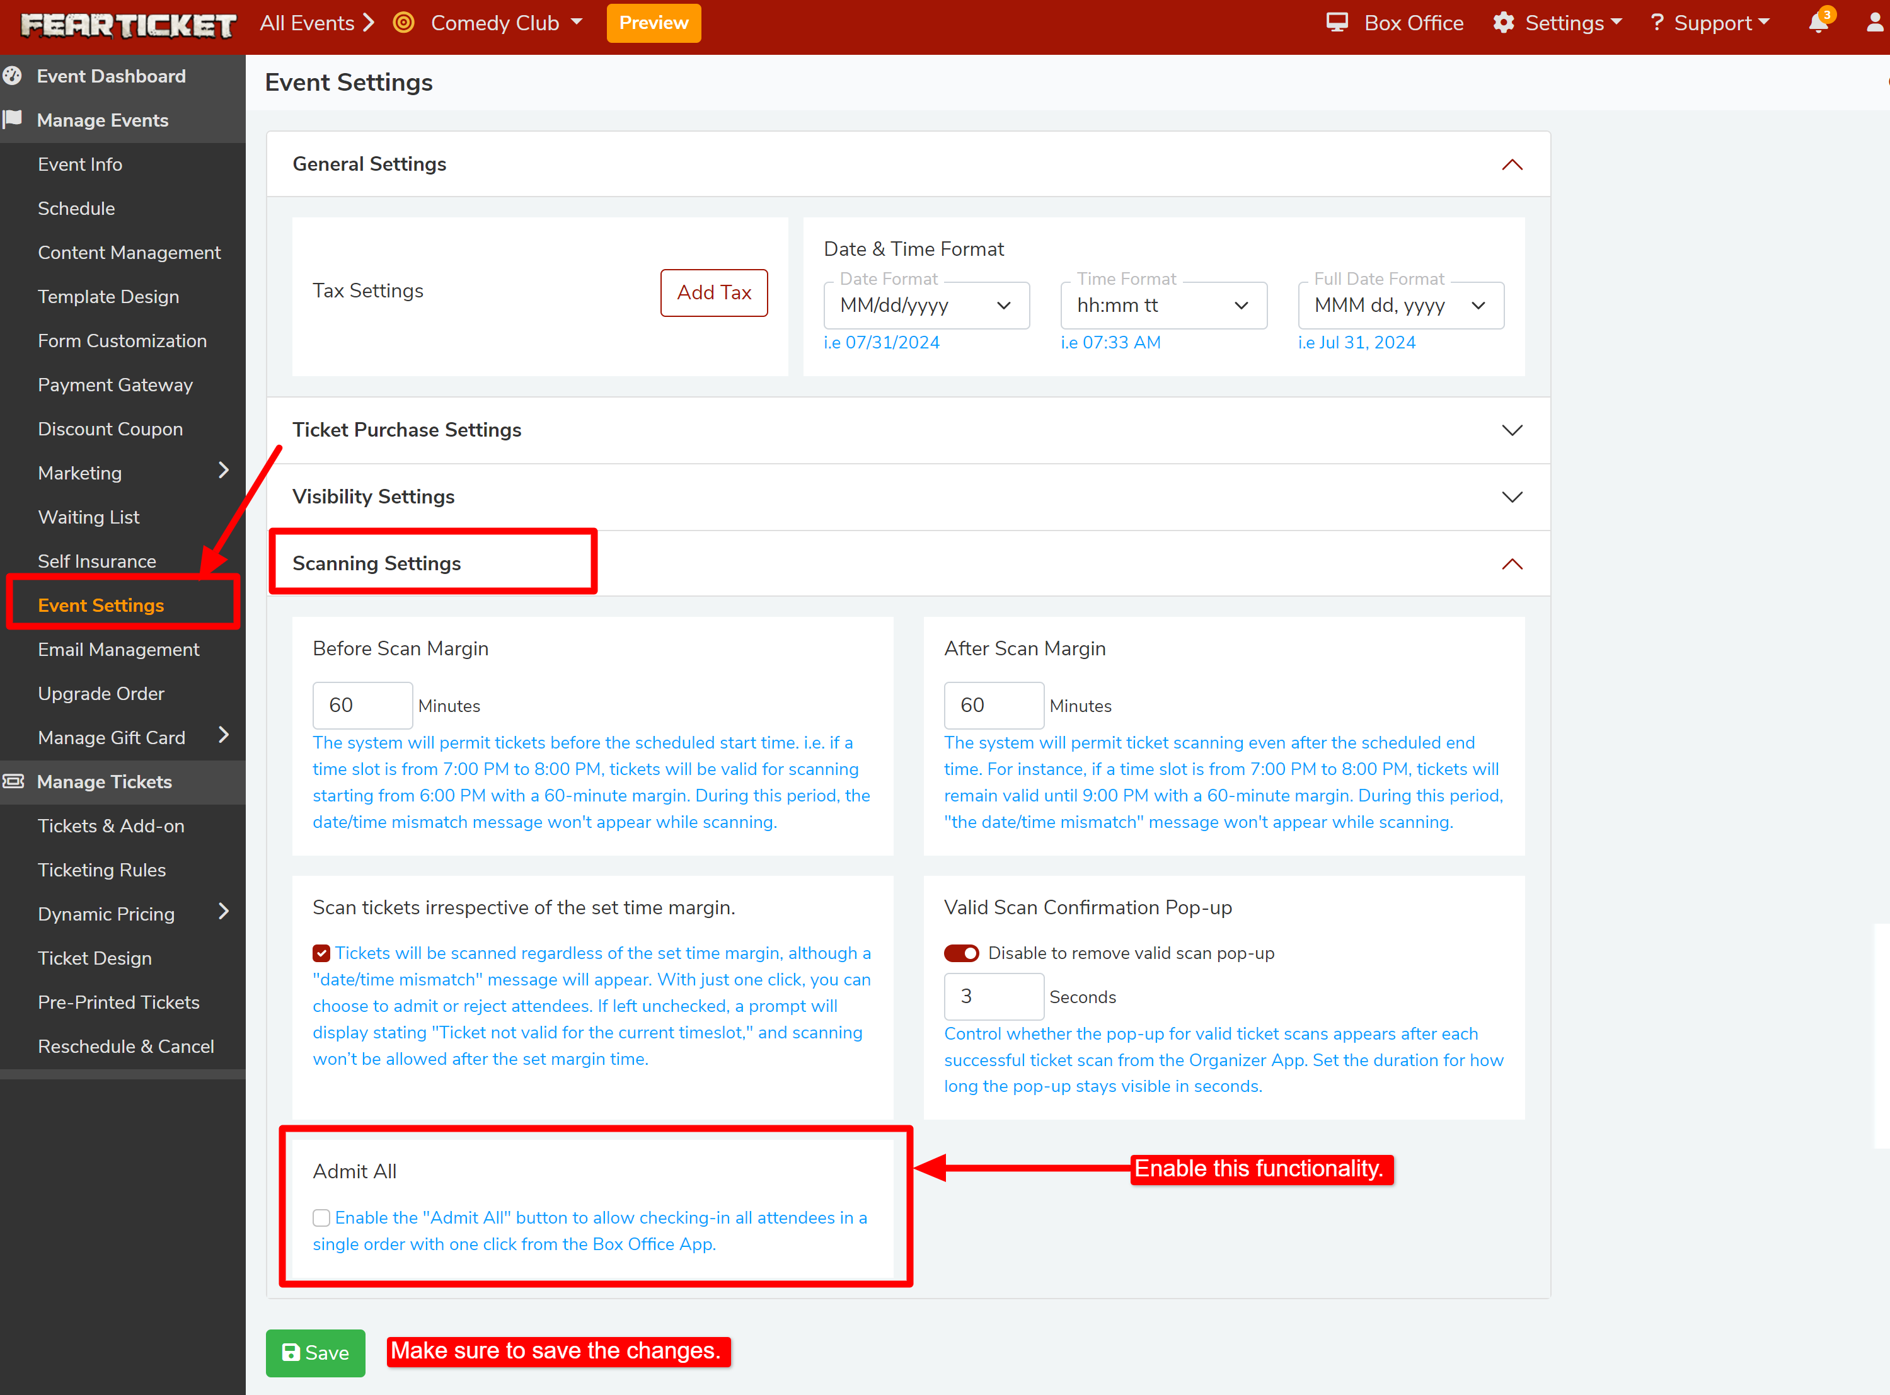
Task: Click the Before Scan Margin minutes field
Action: pyautogui.click(x=362, y=705)
